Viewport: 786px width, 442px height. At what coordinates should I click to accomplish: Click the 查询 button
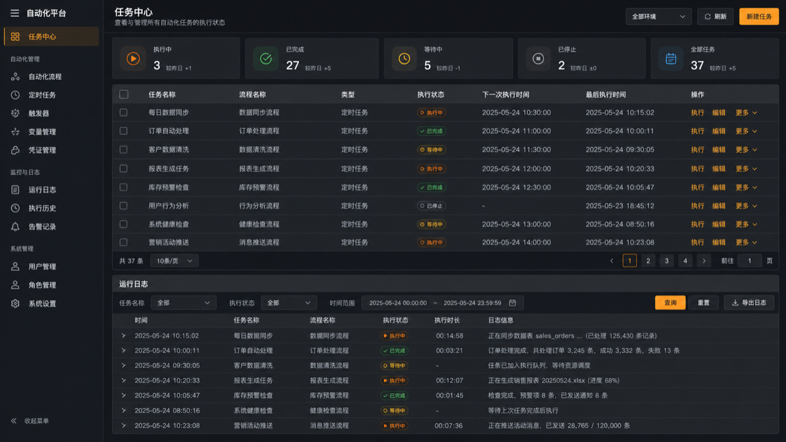(670, 303)
